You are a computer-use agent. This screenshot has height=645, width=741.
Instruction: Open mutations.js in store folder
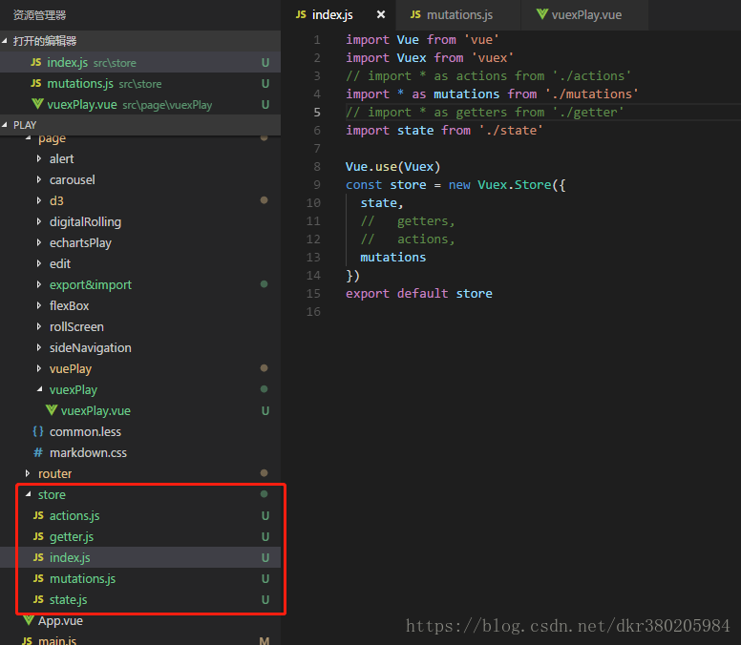point(140,578)
